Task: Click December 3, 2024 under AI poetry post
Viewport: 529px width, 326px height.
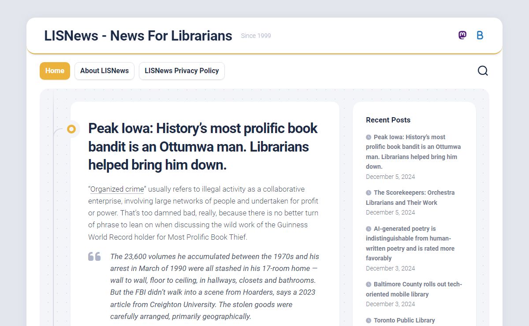Action: 391,268
